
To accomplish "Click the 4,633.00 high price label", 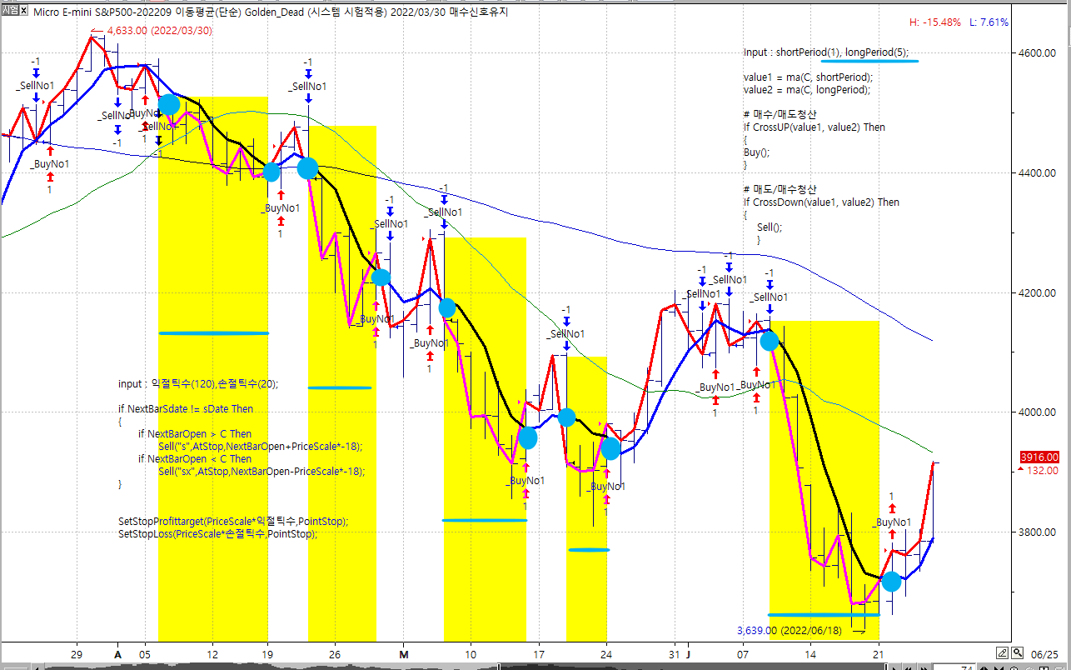I will [158, 31].
